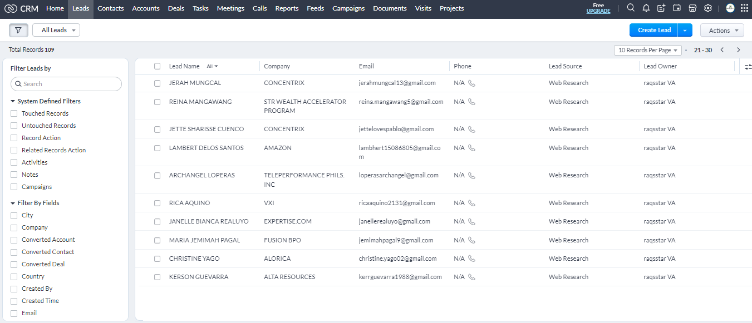Click phone icon for JANELLE BIANCA REALUYO
This screenshot has height=323, width=752.
coord(471,222)
